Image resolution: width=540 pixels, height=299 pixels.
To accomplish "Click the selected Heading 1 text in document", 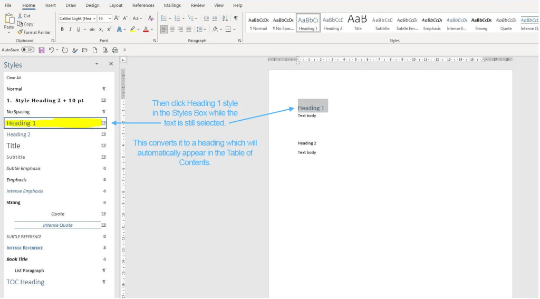I will pos(311,108).
